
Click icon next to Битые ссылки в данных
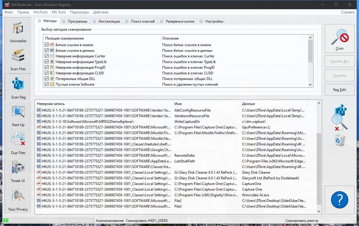point(51,51)
